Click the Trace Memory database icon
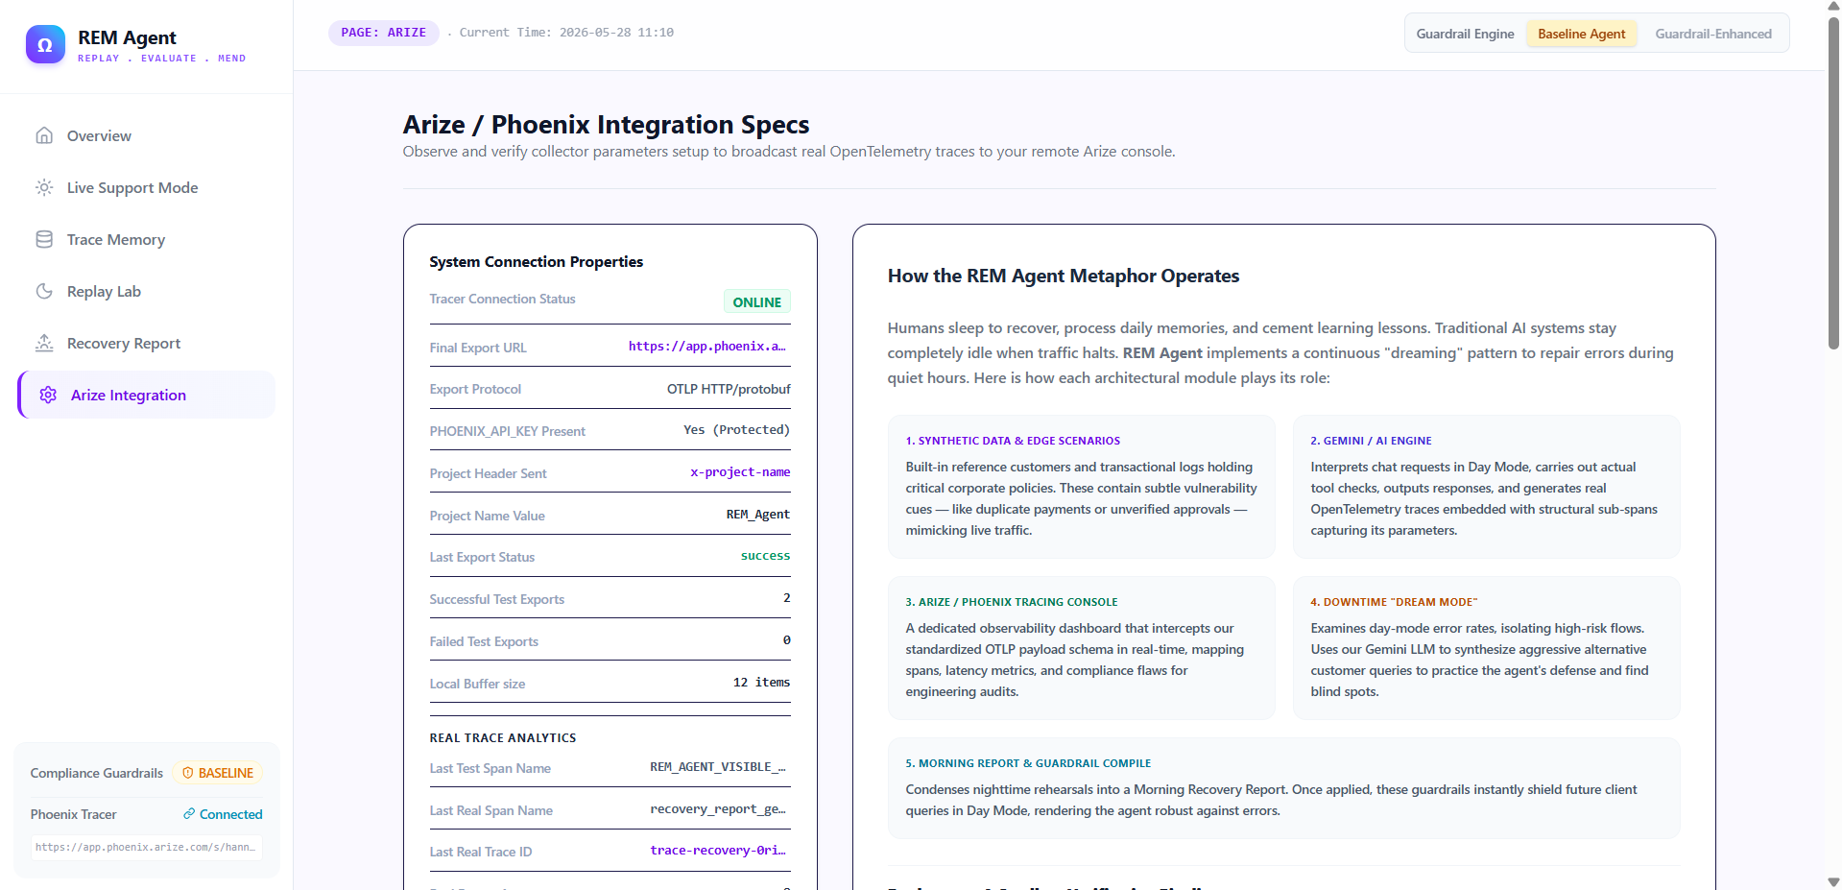 (44, 239)
